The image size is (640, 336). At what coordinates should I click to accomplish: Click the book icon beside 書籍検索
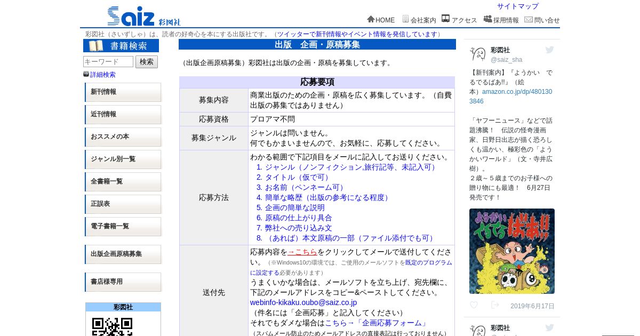point(96,46)
